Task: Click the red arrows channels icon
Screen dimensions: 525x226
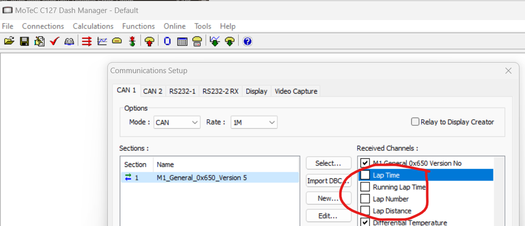Action: [x=87, y=42]
